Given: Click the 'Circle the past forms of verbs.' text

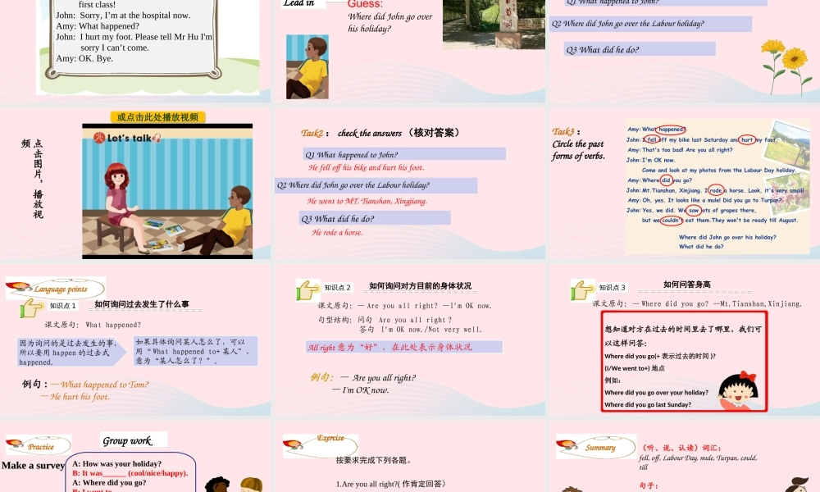Looking at the screenshot, I should click(x=578, y=149).
